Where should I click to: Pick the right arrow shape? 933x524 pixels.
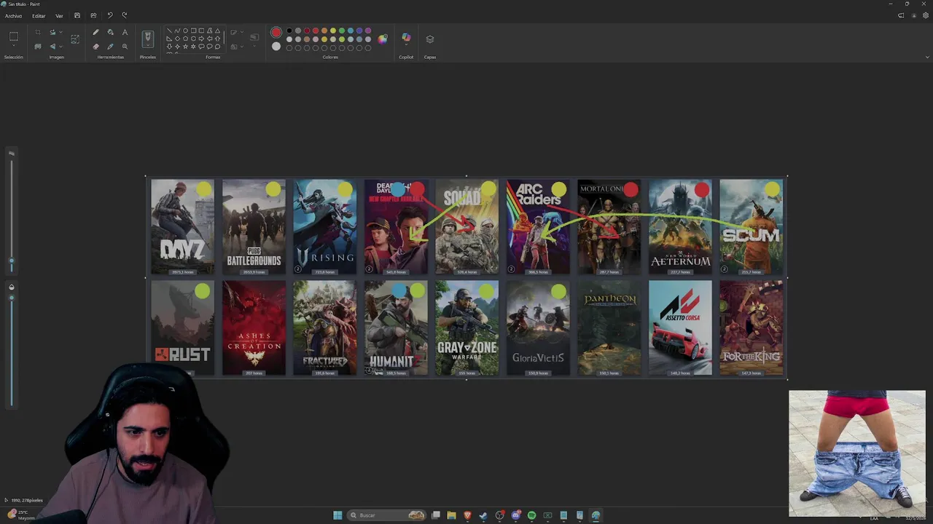[x=201, y=39]
